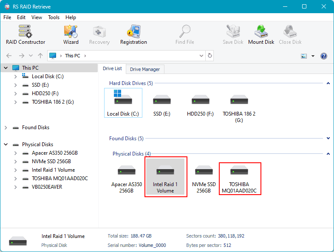Click Sectors count 380,118,192 value

(x=231, y=236)
